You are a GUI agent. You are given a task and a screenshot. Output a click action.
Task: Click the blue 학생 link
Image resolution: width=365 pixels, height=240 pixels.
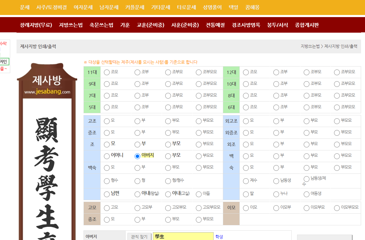219,237
